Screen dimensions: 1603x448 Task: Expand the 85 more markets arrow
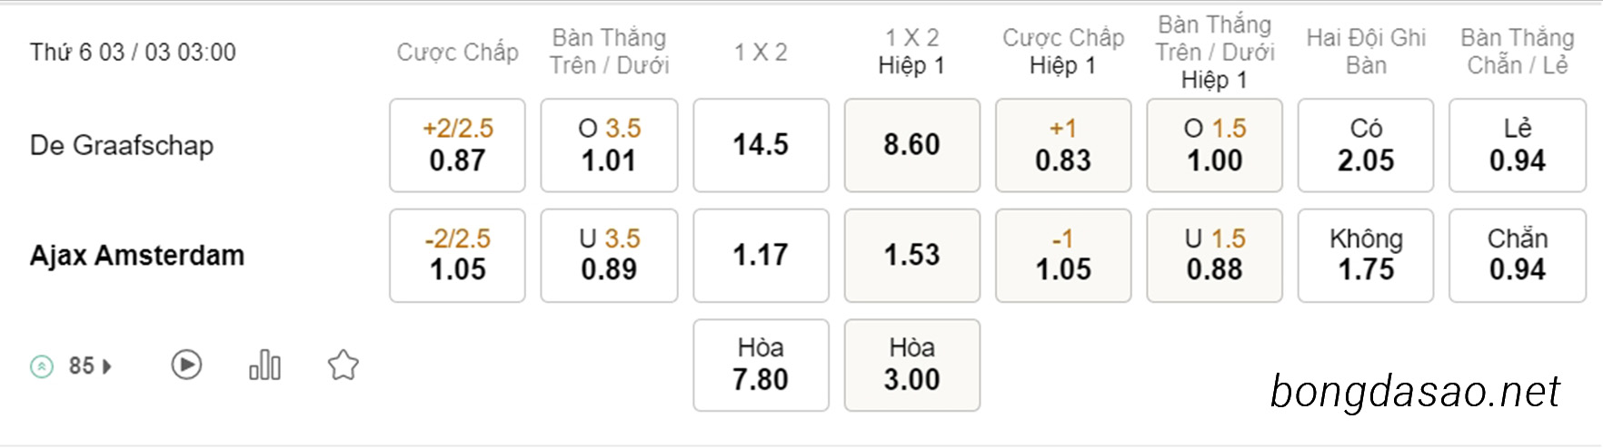pos(107,366)
